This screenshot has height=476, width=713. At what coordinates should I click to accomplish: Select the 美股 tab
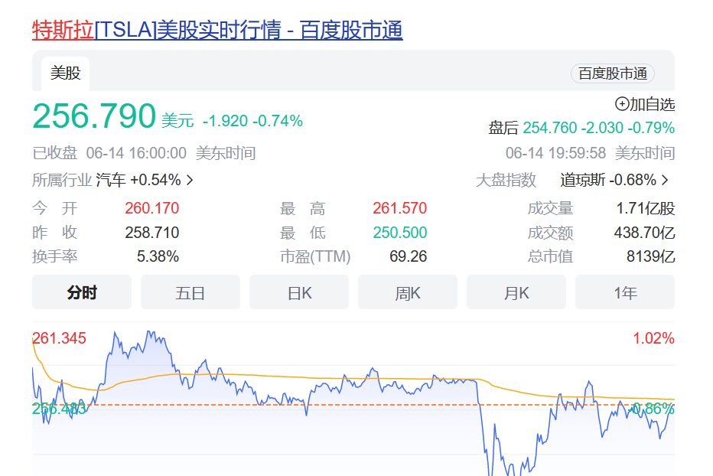click(66, 73)
